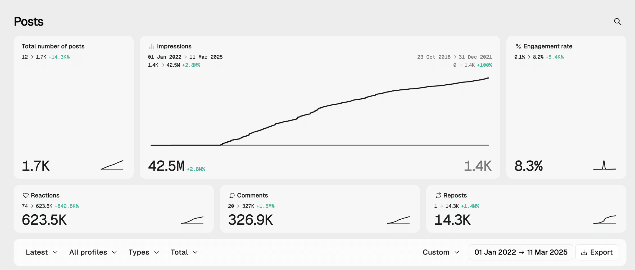This screenshot has height=270, width=635.
Task: Click the Engagement rate percent icon
Action: click(x=518, y=46)
